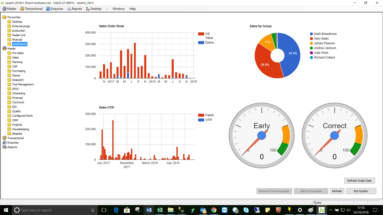Viewport: 383px width, 215px height.
Task: Click the SFDC folder icon
Action: [x=9, y=89]
